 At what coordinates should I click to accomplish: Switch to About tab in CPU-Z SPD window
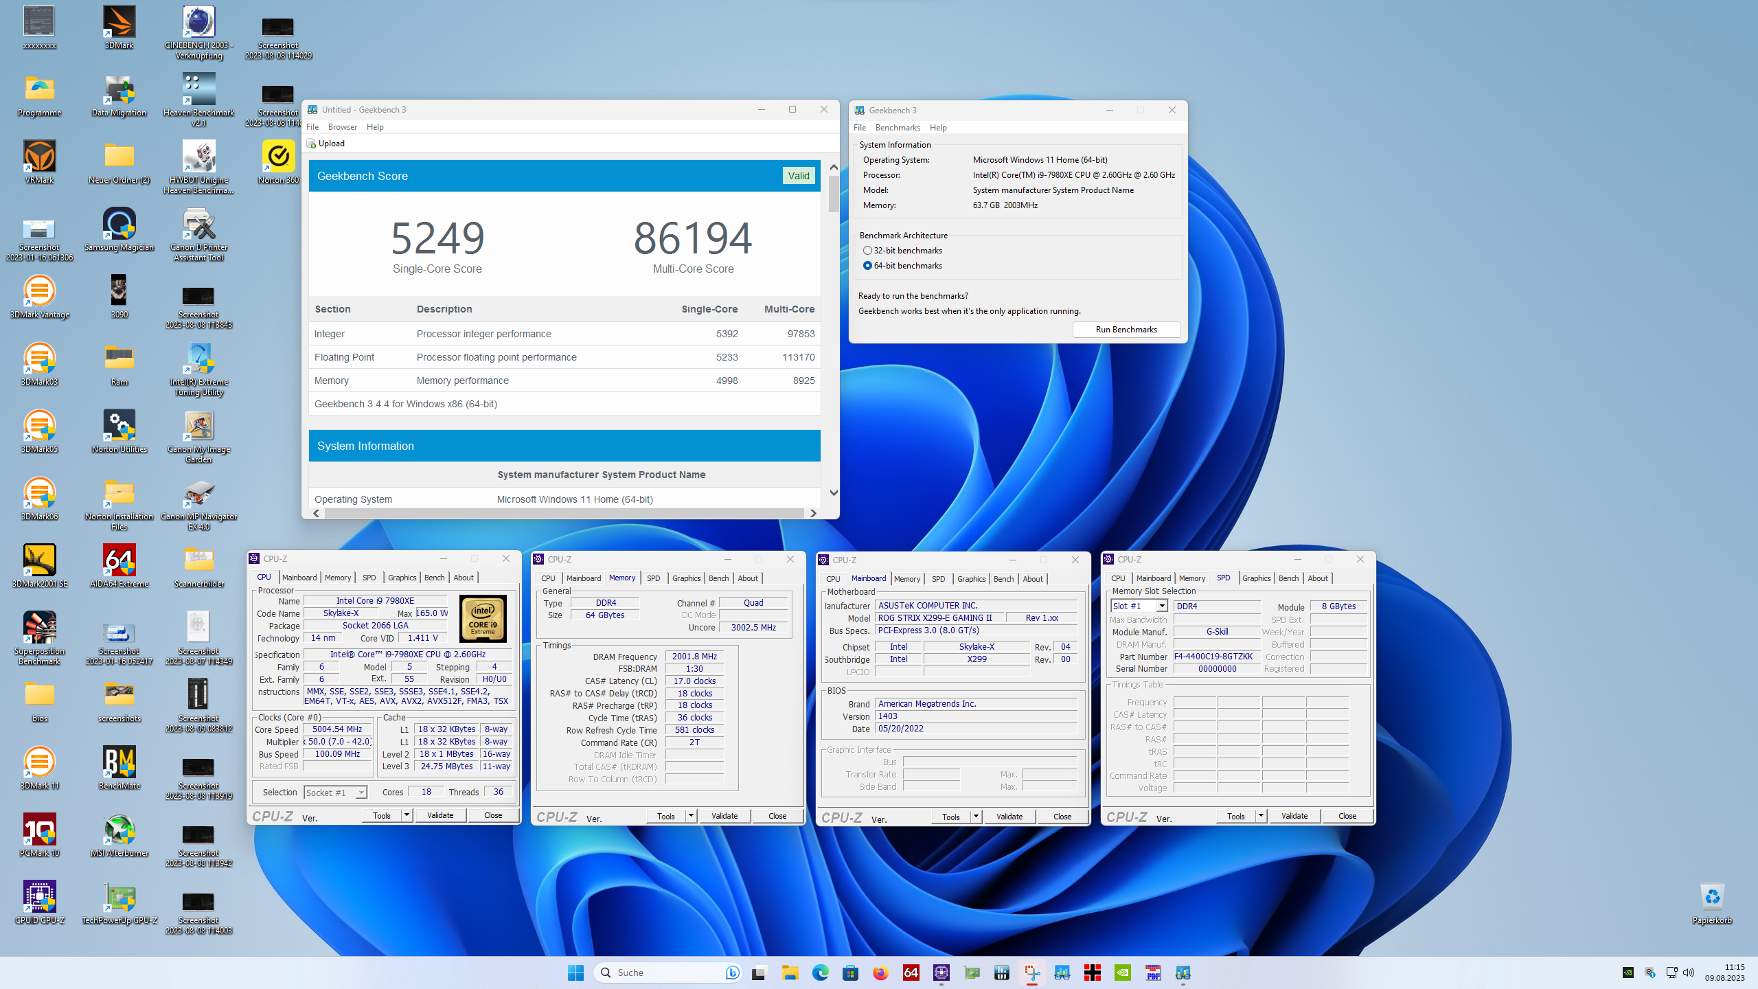point(1317,578)
